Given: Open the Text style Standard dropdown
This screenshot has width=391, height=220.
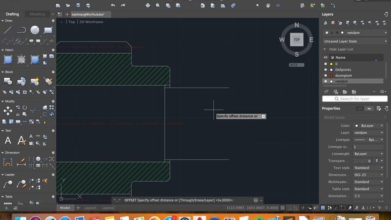Looking at the screenshot, I should coord(369,168).
